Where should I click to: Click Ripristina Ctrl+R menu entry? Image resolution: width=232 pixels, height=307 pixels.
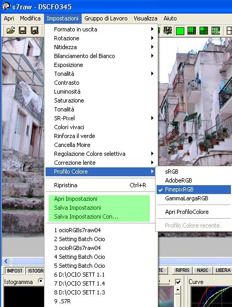coord(101,185)
